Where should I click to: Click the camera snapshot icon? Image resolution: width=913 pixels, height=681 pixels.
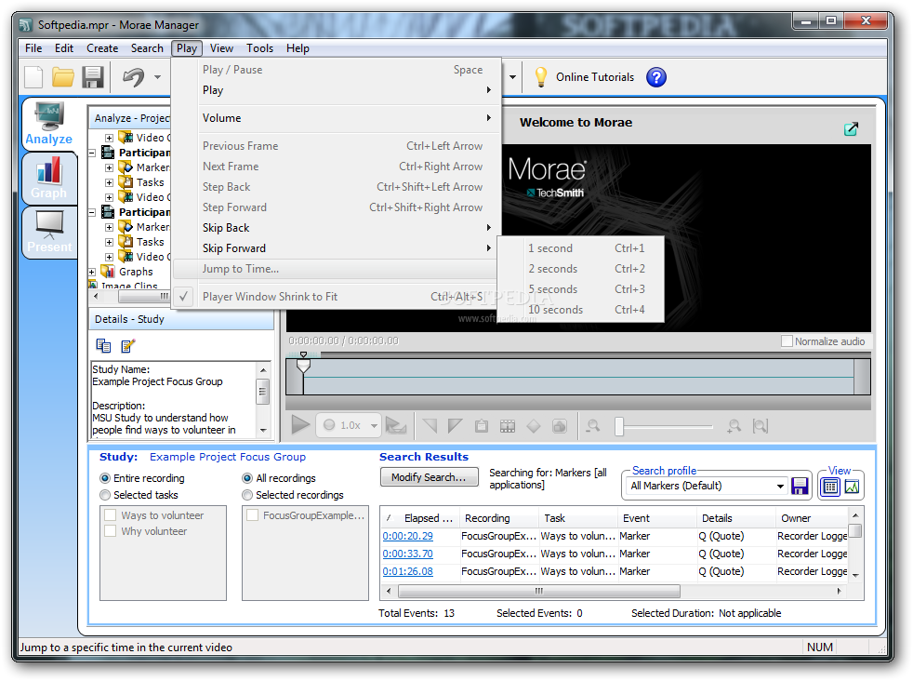click(x=560, y=426)
